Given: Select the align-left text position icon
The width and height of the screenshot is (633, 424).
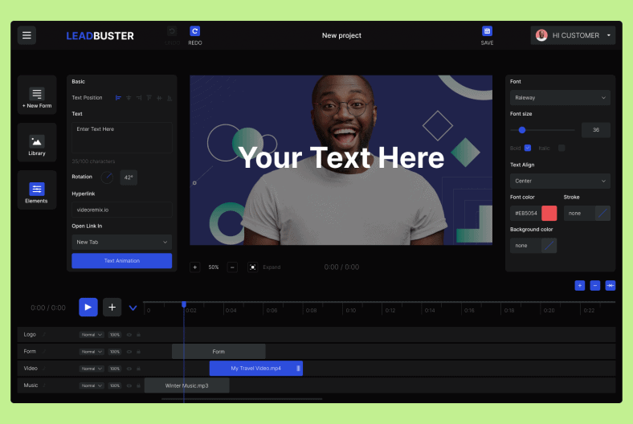Looking at the screenshot, I should pyautogui.click(x=118, y=98).
